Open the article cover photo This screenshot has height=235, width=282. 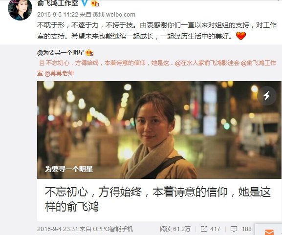159,130
